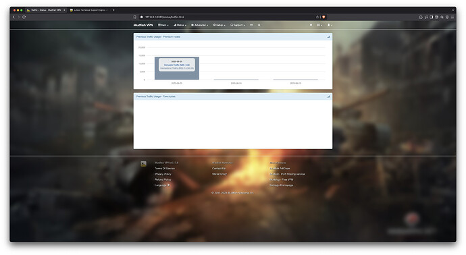Open the Support dropdown menu

238,25
